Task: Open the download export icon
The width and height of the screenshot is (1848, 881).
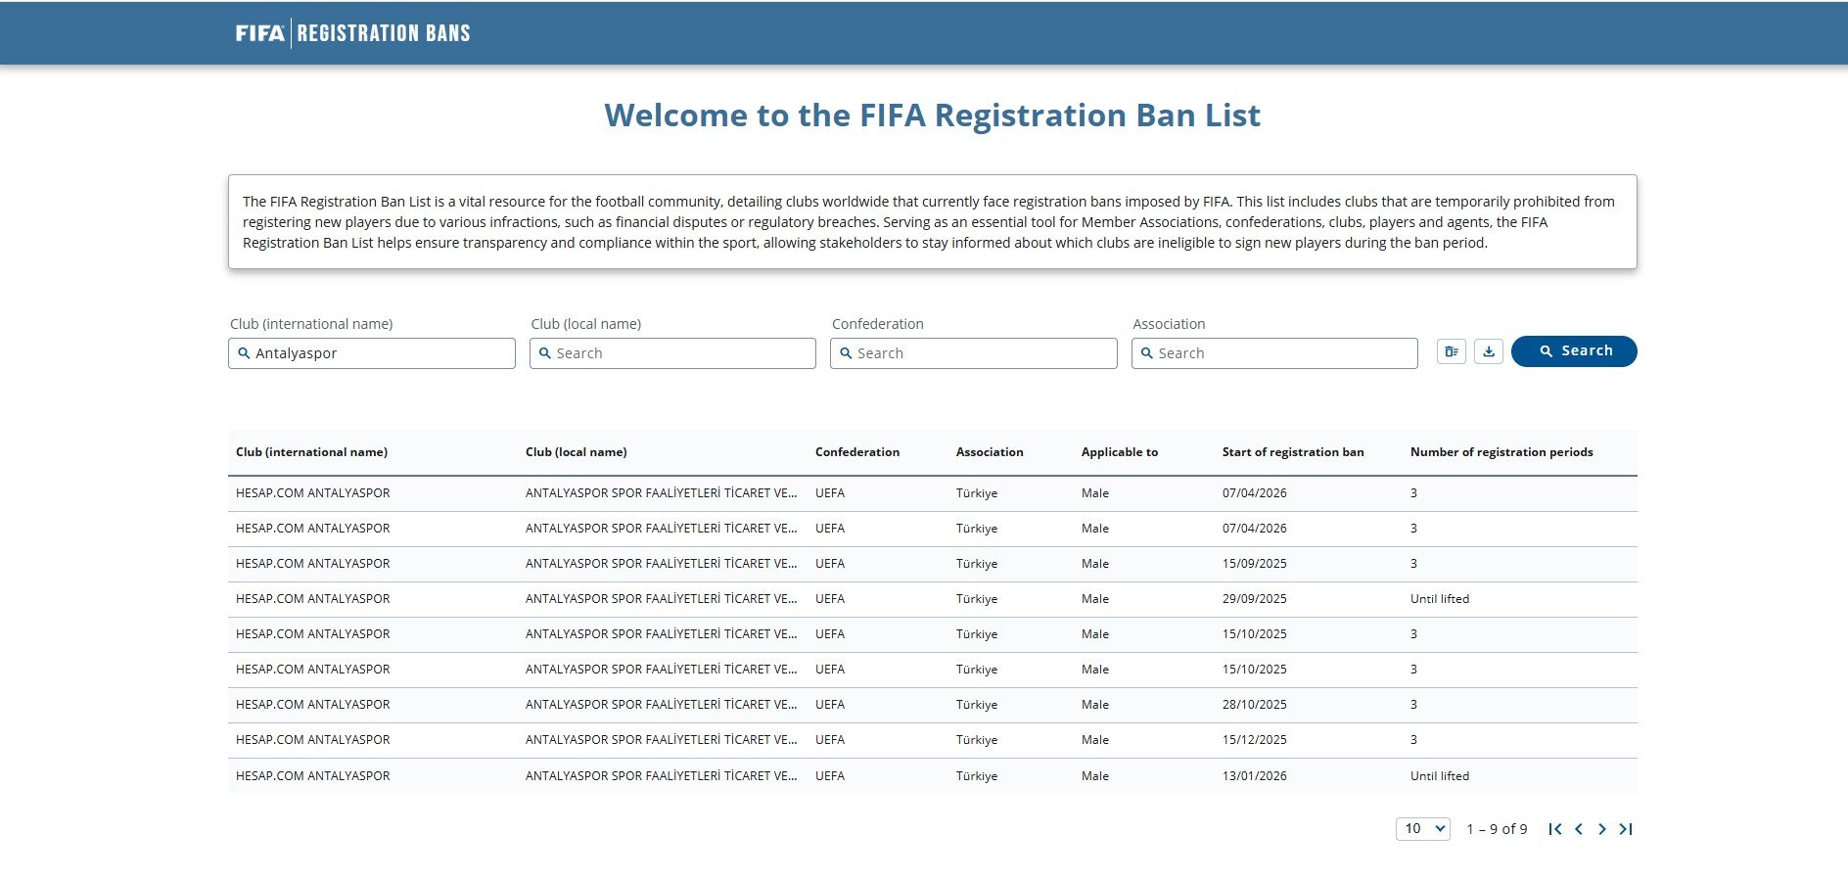Action: coord(1489,351)
